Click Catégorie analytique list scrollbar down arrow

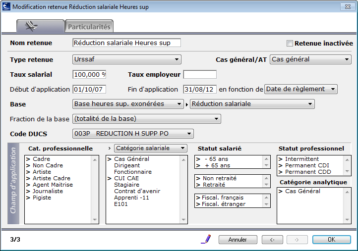(347, 220)
